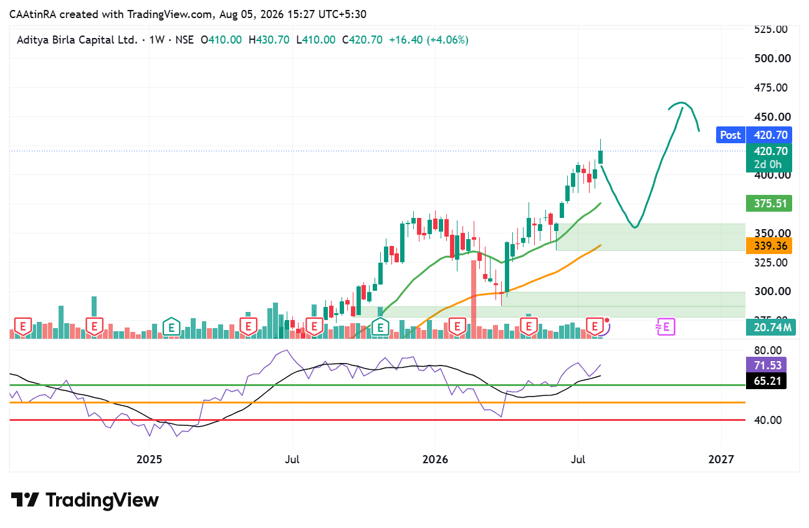Click the 300.00 price axis label

point(772,291)
